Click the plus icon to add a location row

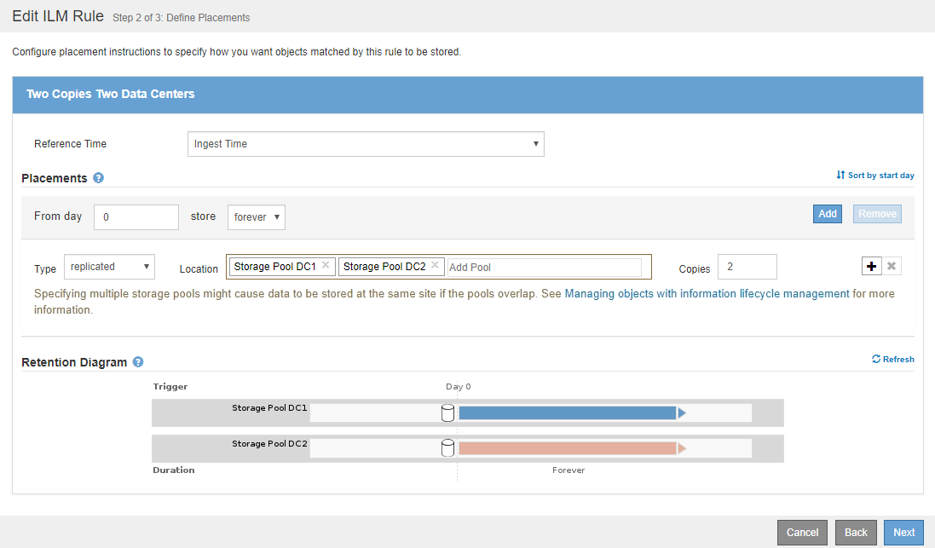point(871,267)
